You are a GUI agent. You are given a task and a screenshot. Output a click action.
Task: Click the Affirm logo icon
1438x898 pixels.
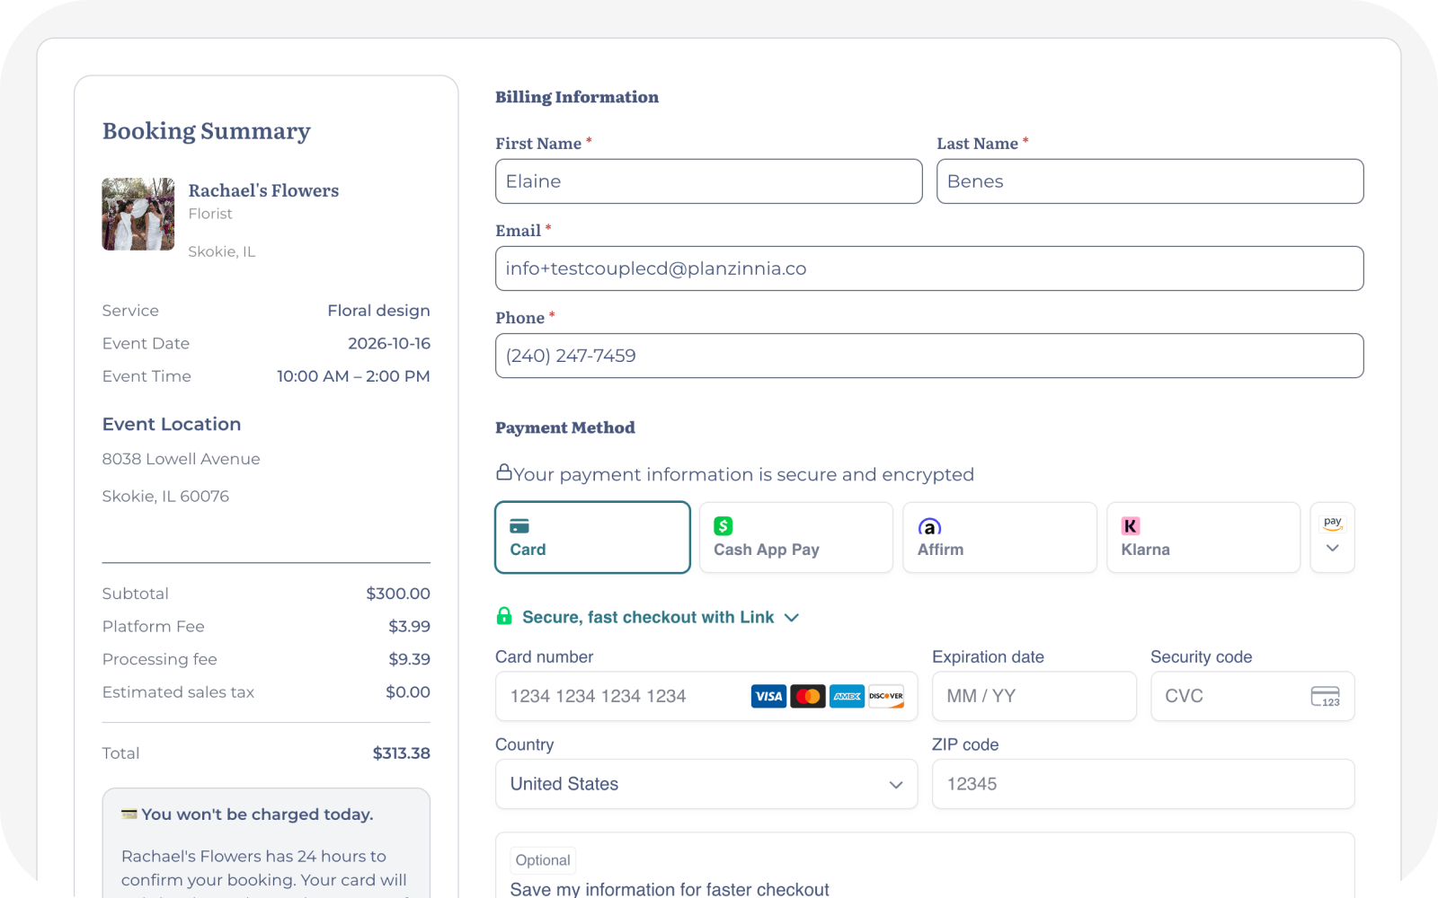pyautogui.click(x=929, y=526)
